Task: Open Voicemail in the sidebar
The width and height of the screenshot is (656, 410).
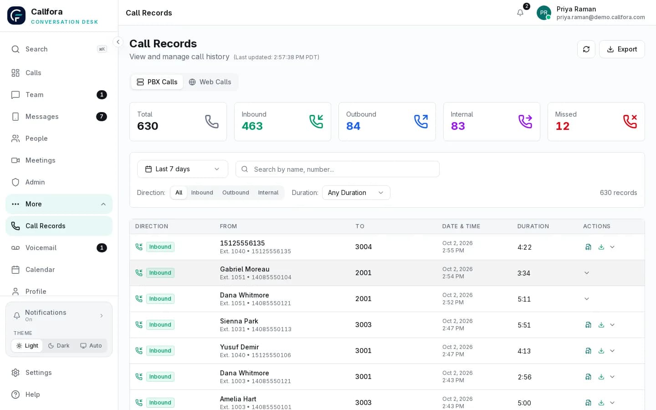Action: [59, 248]
